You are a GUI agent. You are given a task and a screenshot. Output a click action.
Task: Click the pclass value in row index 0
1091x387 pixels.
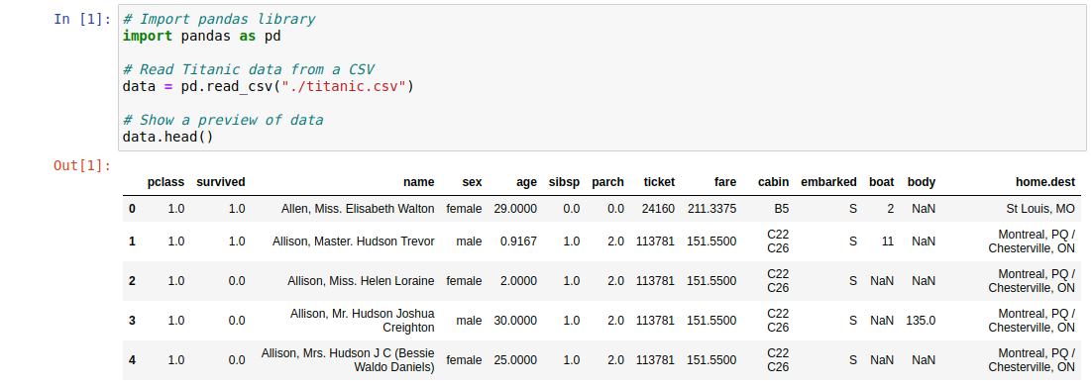click(x=176, y=209)
